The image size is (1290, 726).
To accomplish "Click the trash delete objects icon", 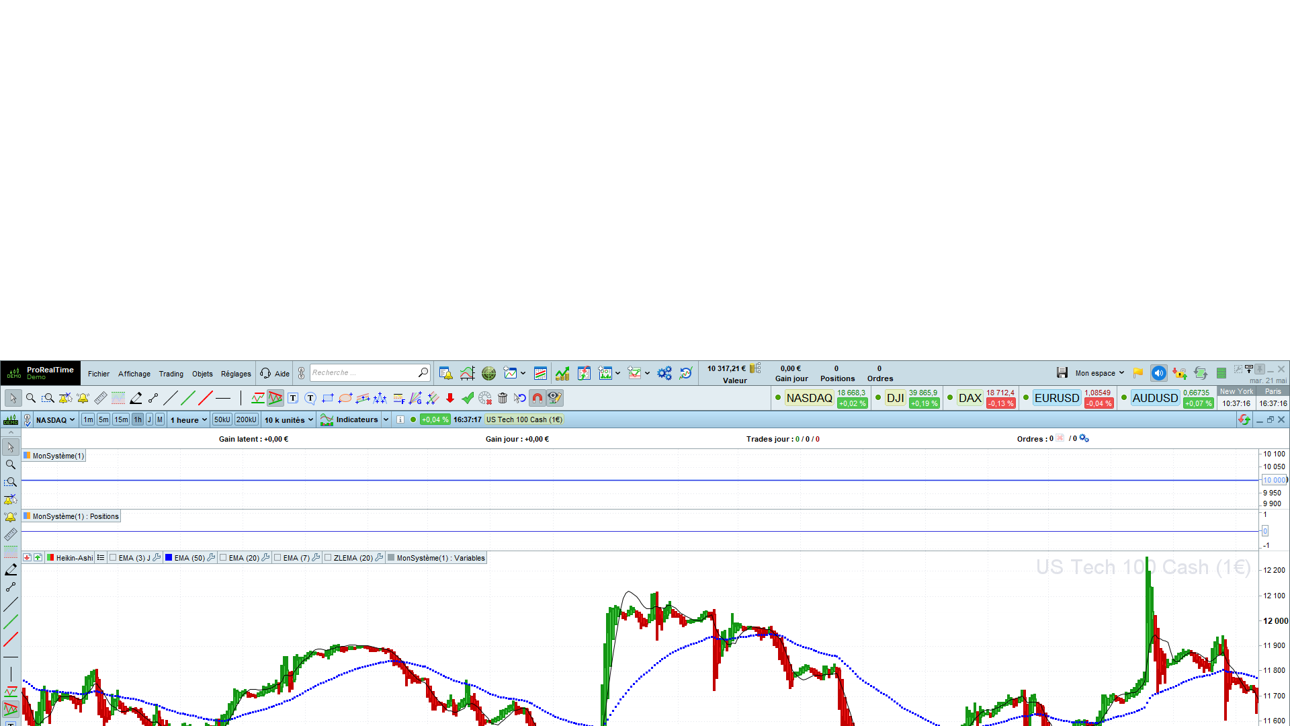I will click(503, 398).
